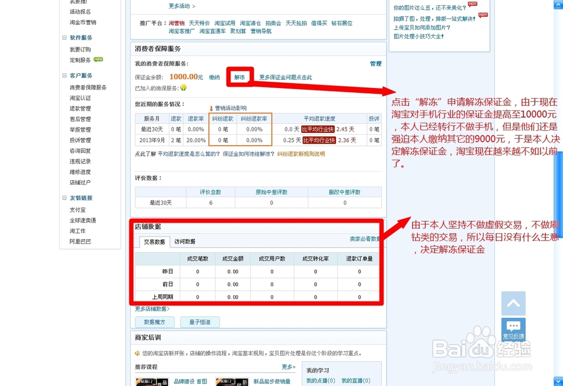Open 钻石展位 promotion link

(x=342, y=23)
